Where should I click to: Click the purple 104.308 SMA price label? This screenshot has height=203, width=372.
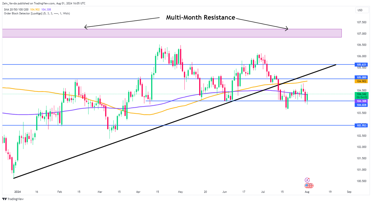pos(361,101)
